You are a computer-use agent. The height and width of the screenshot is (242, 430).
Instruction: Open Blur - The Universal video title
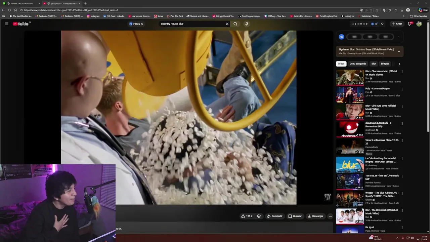(382, 212)
